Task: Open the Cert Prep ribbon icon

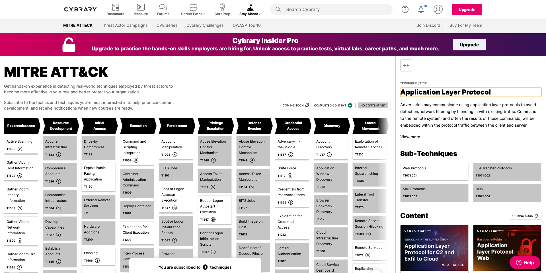Action: (x=222, y=7)
